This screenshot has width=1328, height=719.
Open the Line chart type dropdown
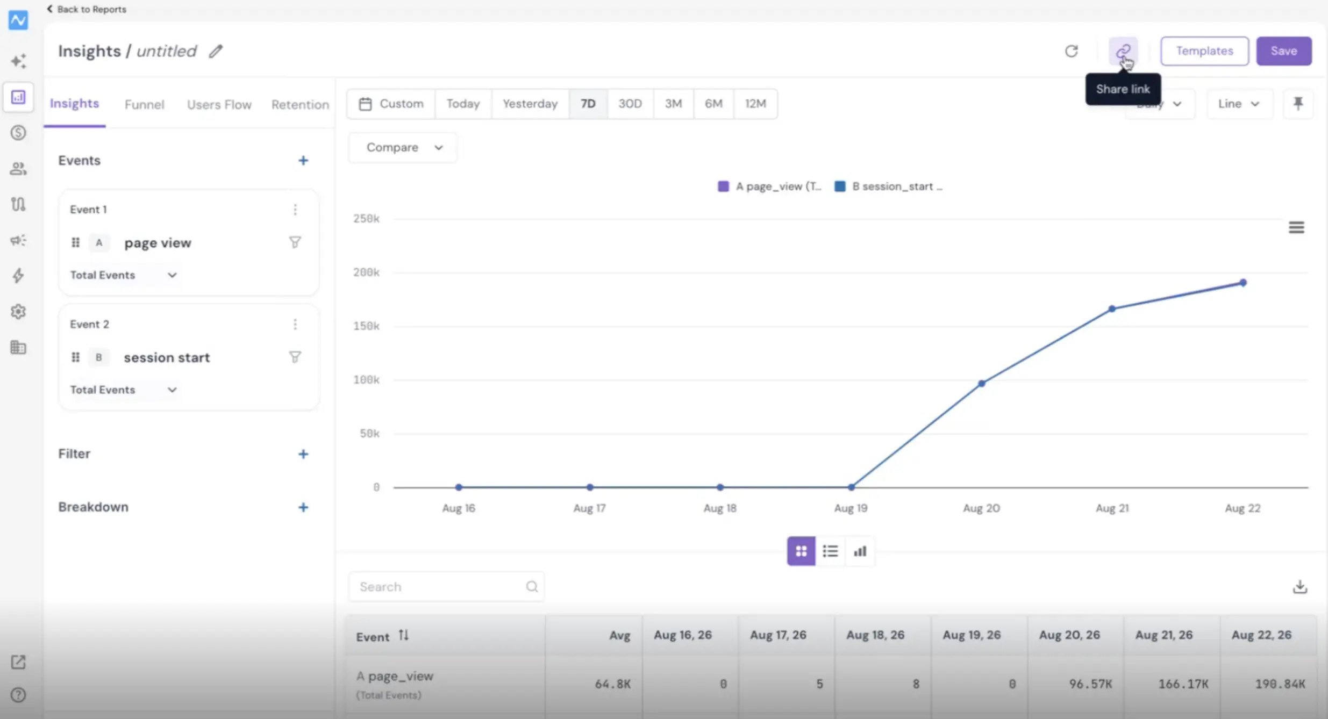coord(1239,104)
